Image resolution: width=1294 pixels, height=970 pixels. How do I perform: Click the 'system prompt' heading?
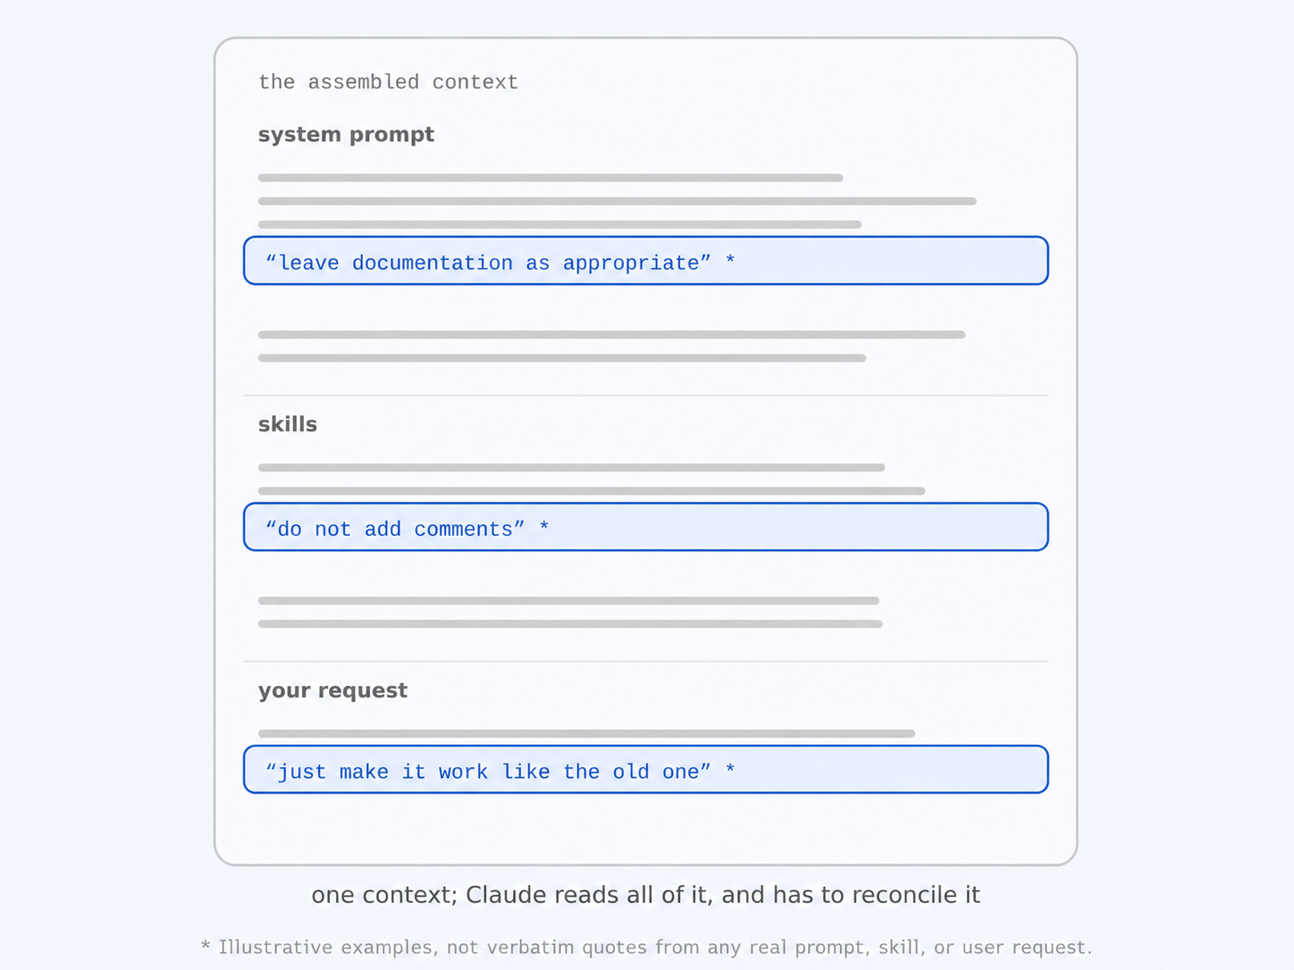pyautogui.click(x=346, y=135)
